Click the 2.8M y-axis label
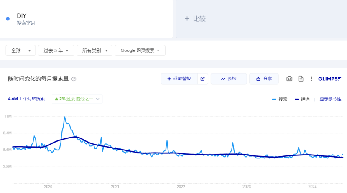 (x=7, y=167)
